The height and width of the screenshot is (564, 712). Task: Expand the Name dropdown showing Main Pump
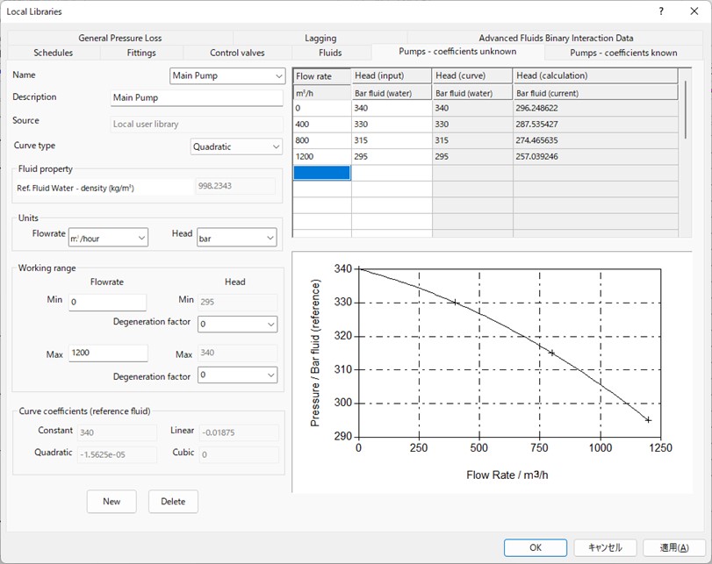coord(227,75)
